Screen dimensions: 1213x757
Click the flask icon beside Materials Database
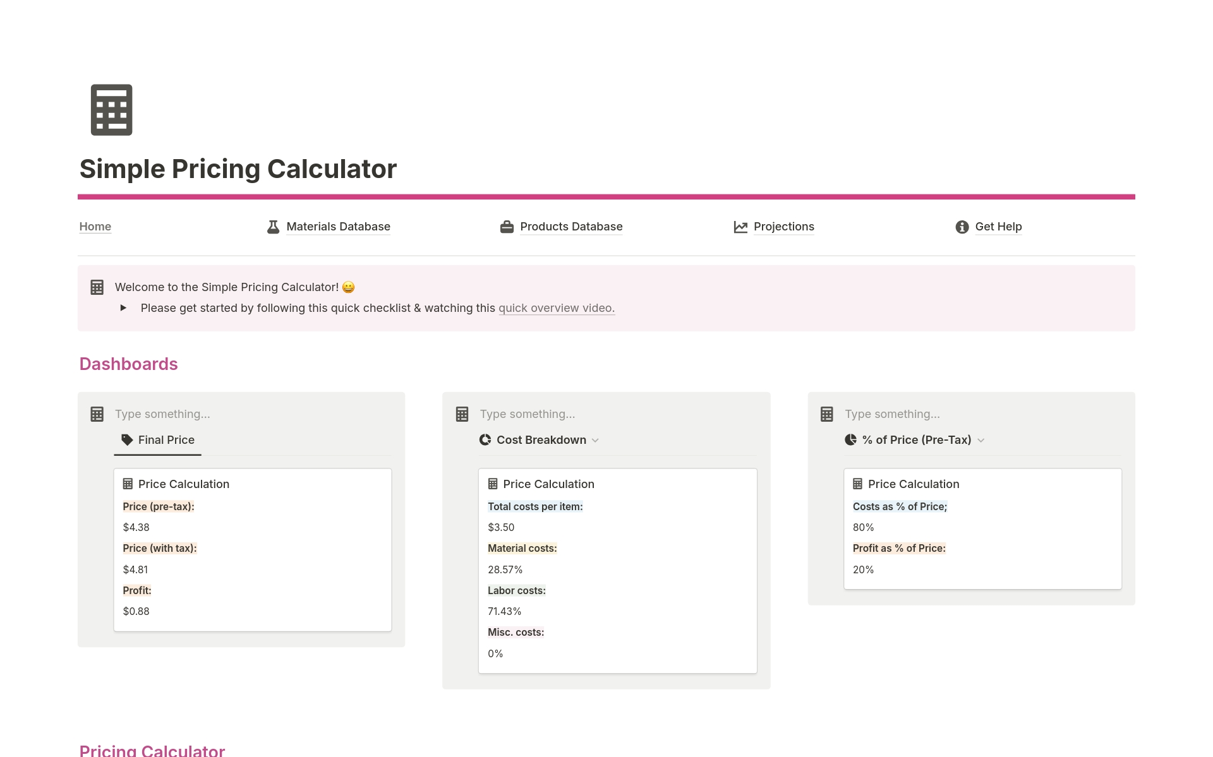pyautogui.click(x=272, y=227)
